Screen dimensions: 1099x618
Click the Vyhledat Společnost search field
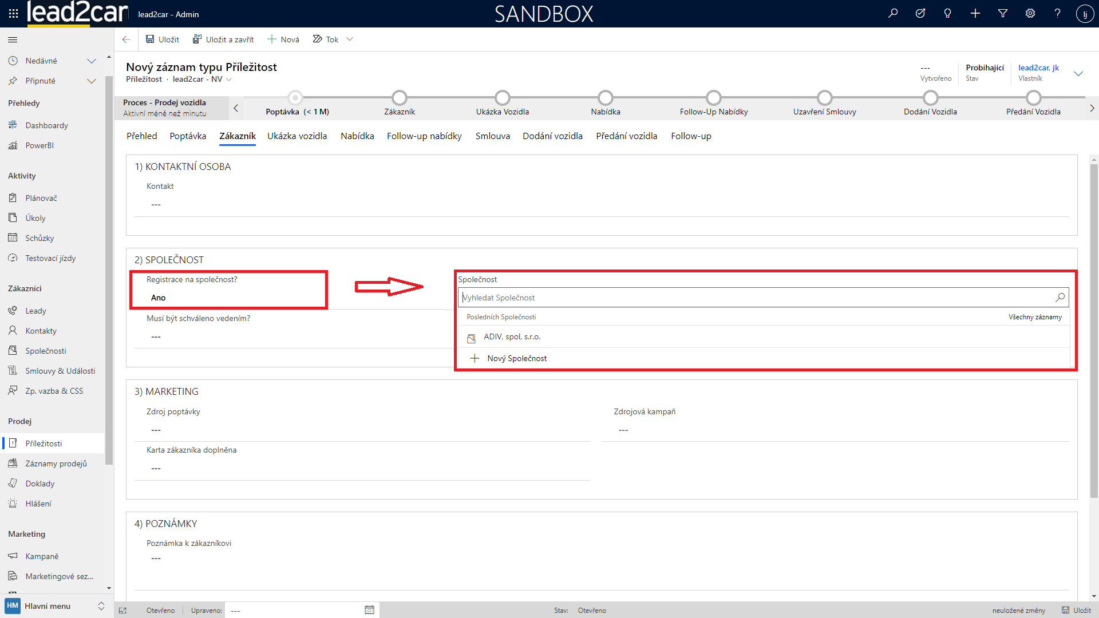click(x=756, y=298)
